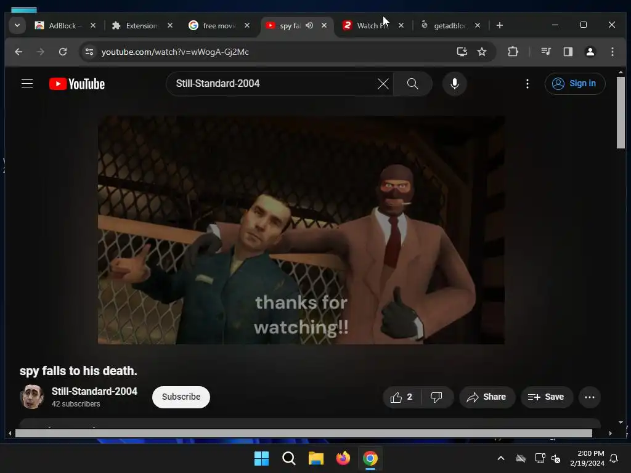Search with your voice microphone
The image size is (631, 473).
tap(455, 84)
